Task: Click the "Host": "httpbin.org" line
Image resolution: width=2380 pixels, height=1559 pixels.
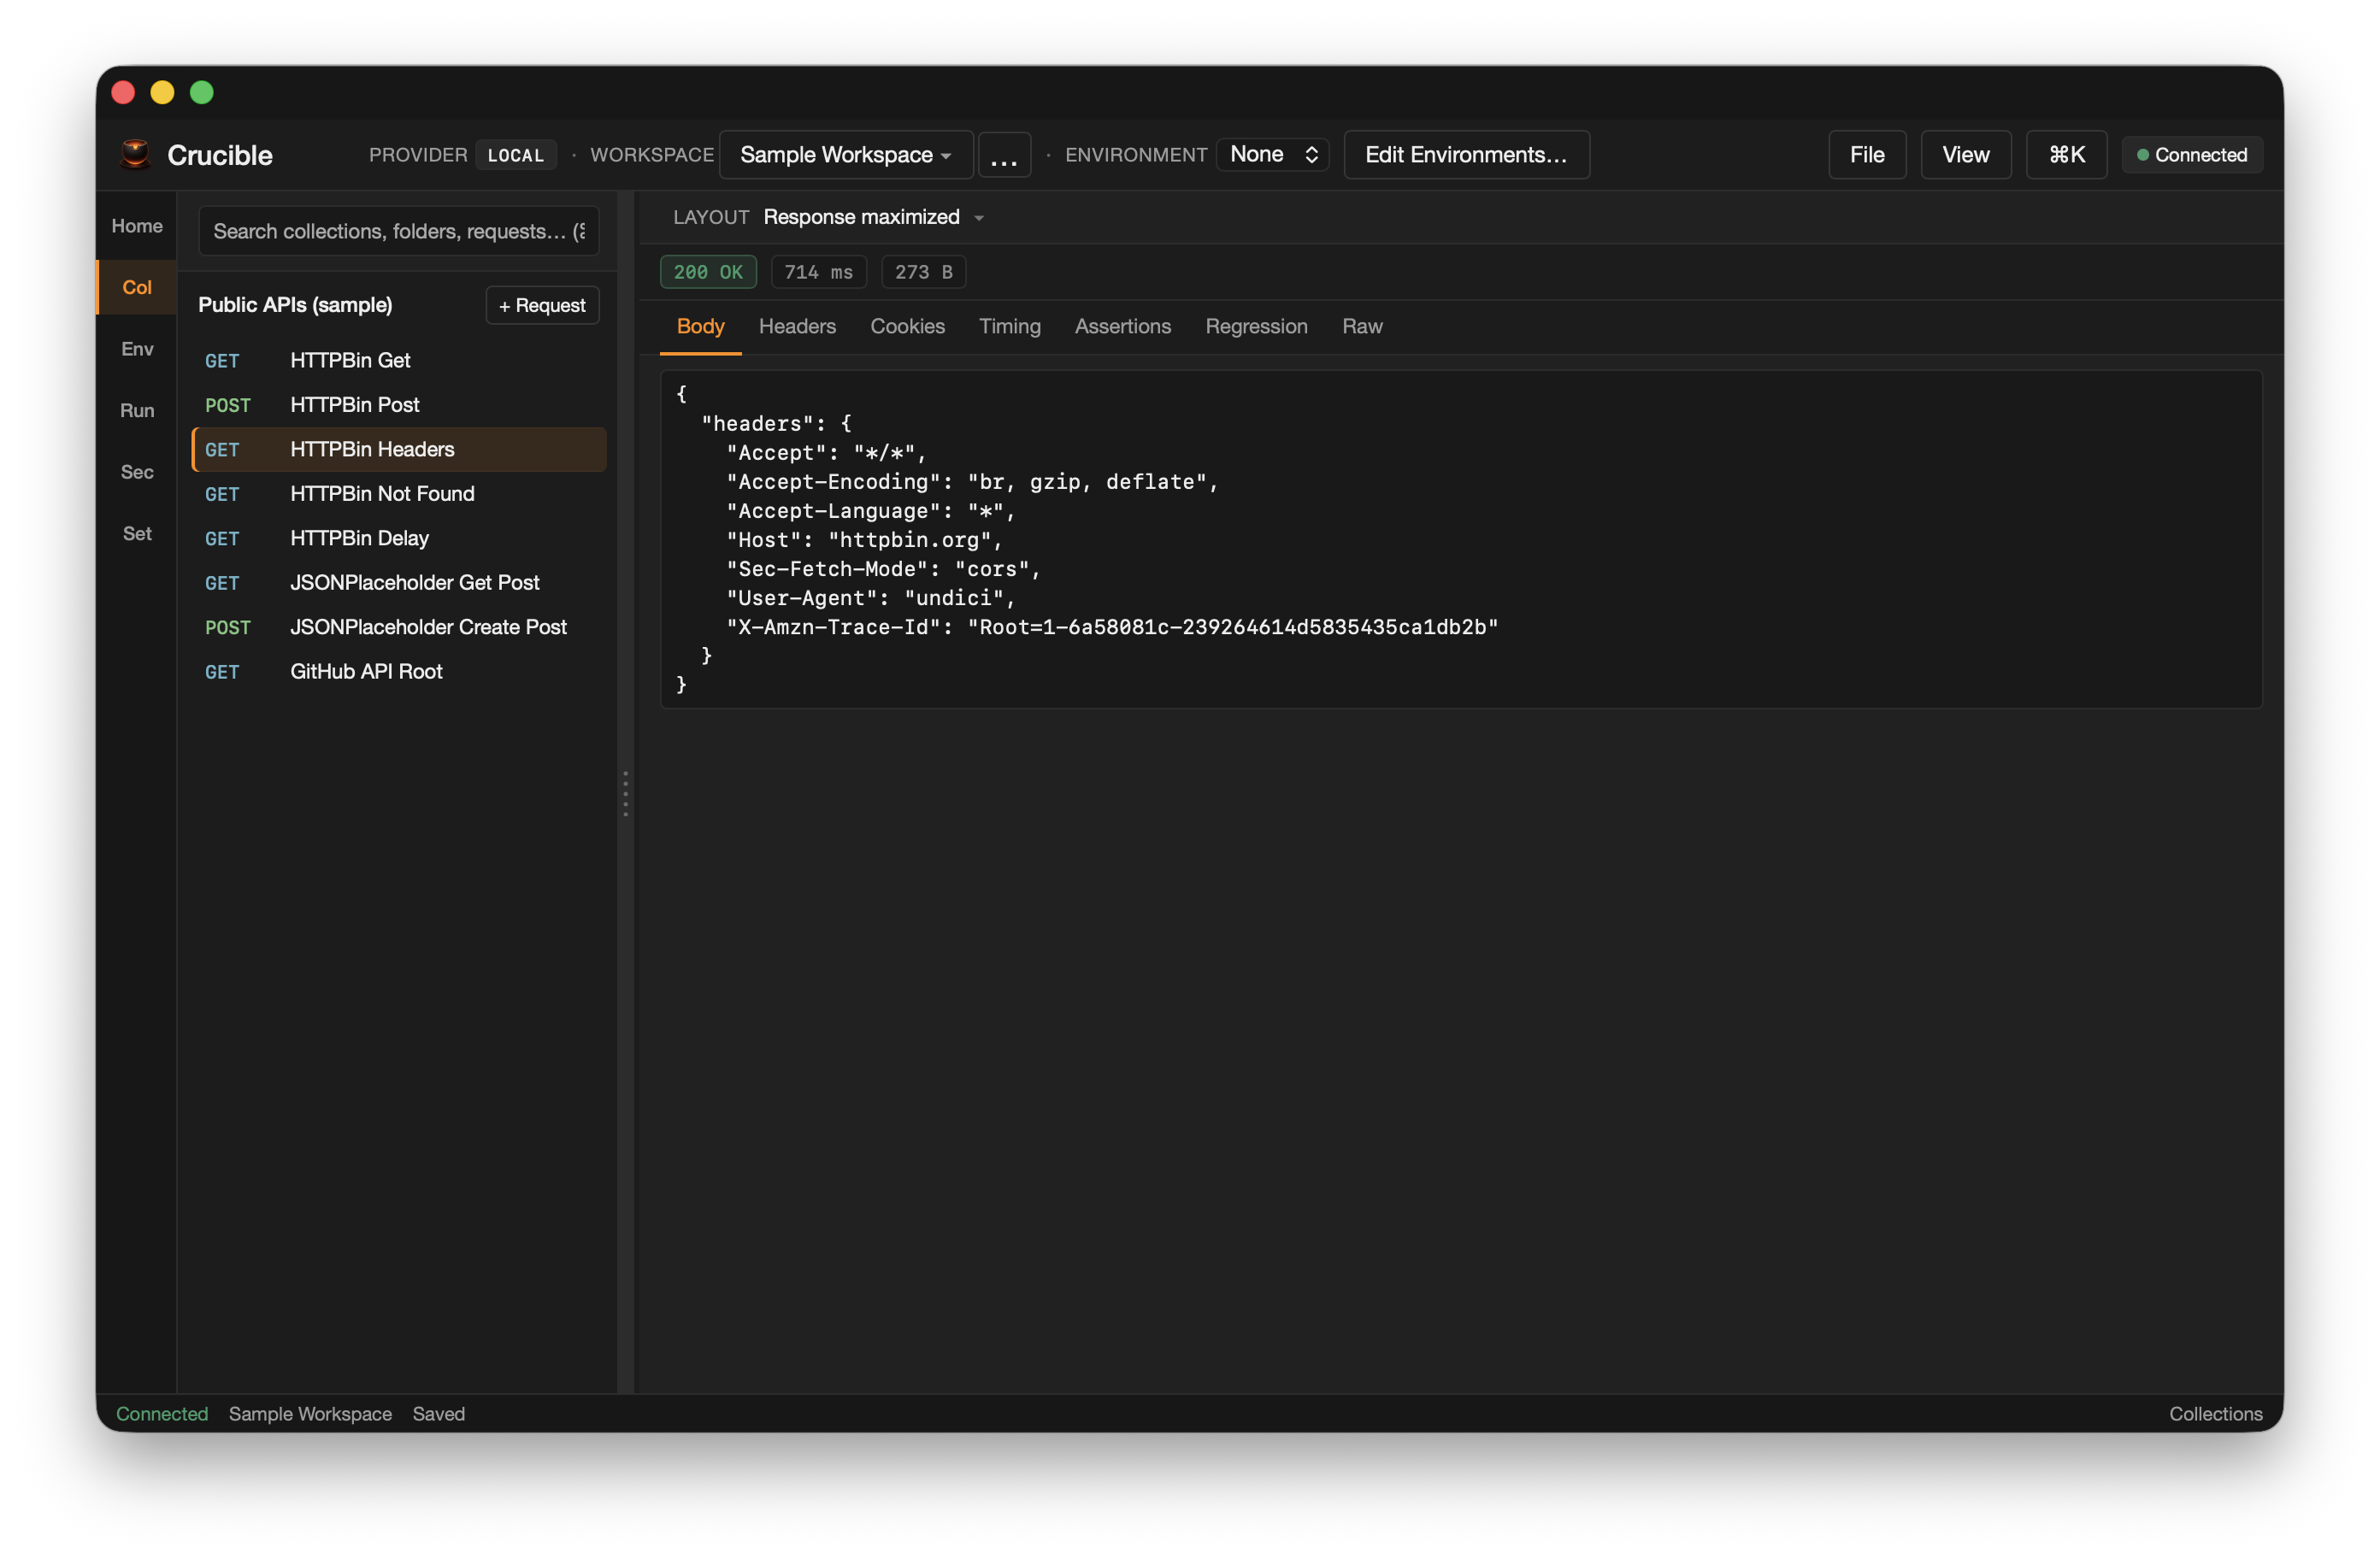Action: pos(864,540)
